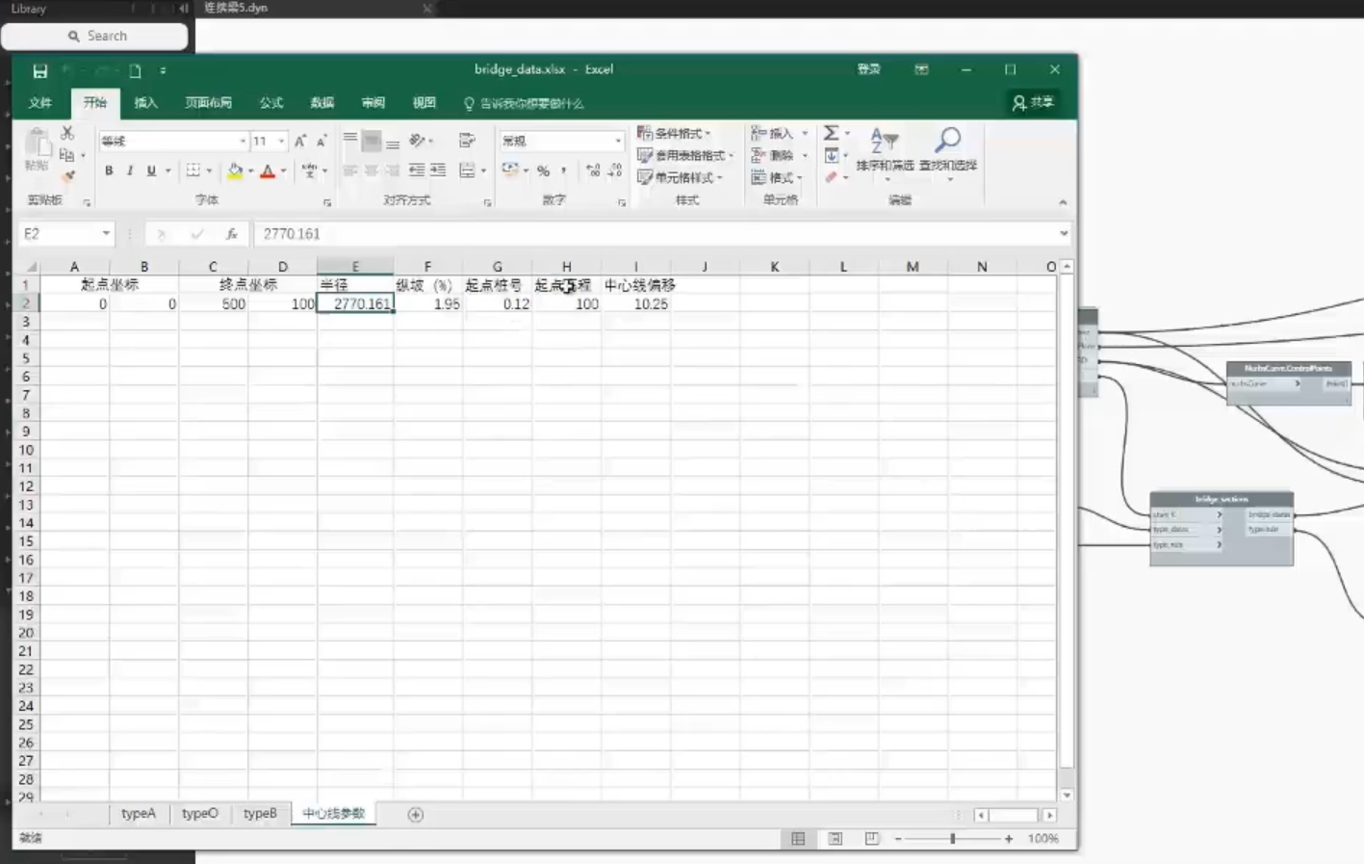Open the Name Box dropdown arrow

[x=106, y=234]
